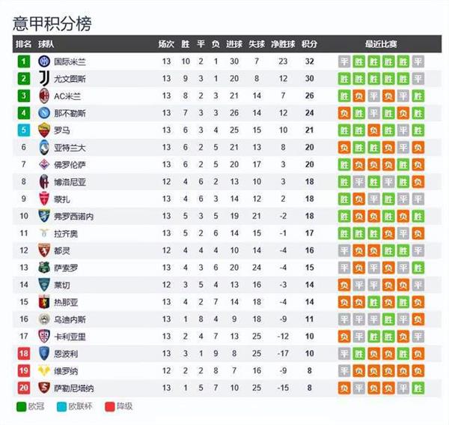Screen dimensions: 449x425
Task: Click the 净胜球 column header
Action: [x=283, y=44]
